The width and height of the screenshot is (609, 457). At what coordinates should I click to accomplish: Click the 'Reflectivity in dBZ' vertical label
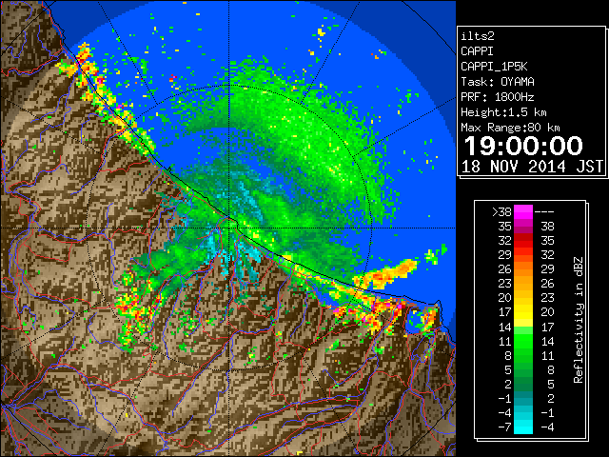pos(579,320)
